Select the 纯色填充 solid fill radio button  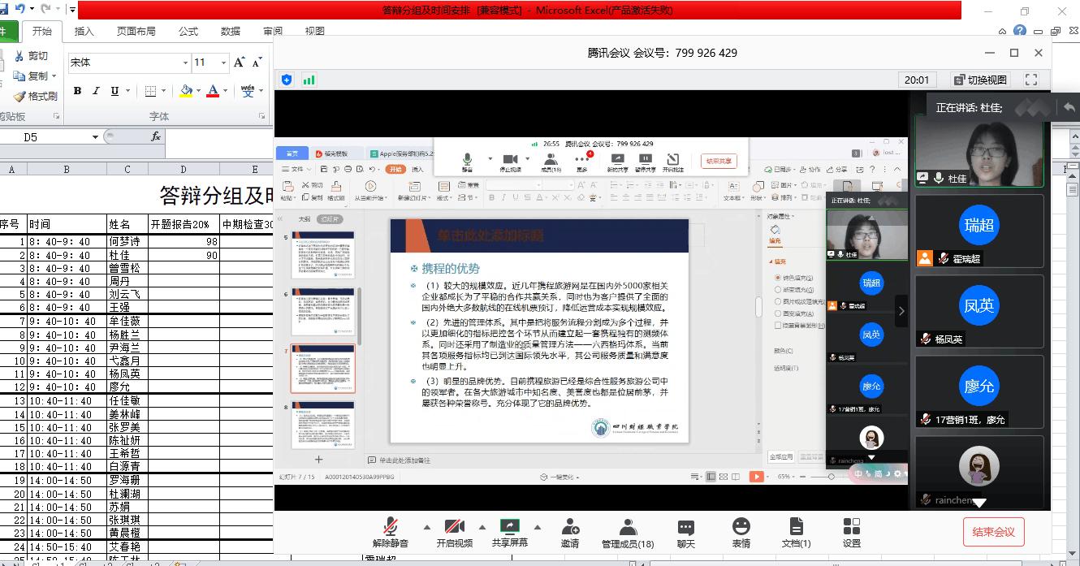tap(779, 278)
